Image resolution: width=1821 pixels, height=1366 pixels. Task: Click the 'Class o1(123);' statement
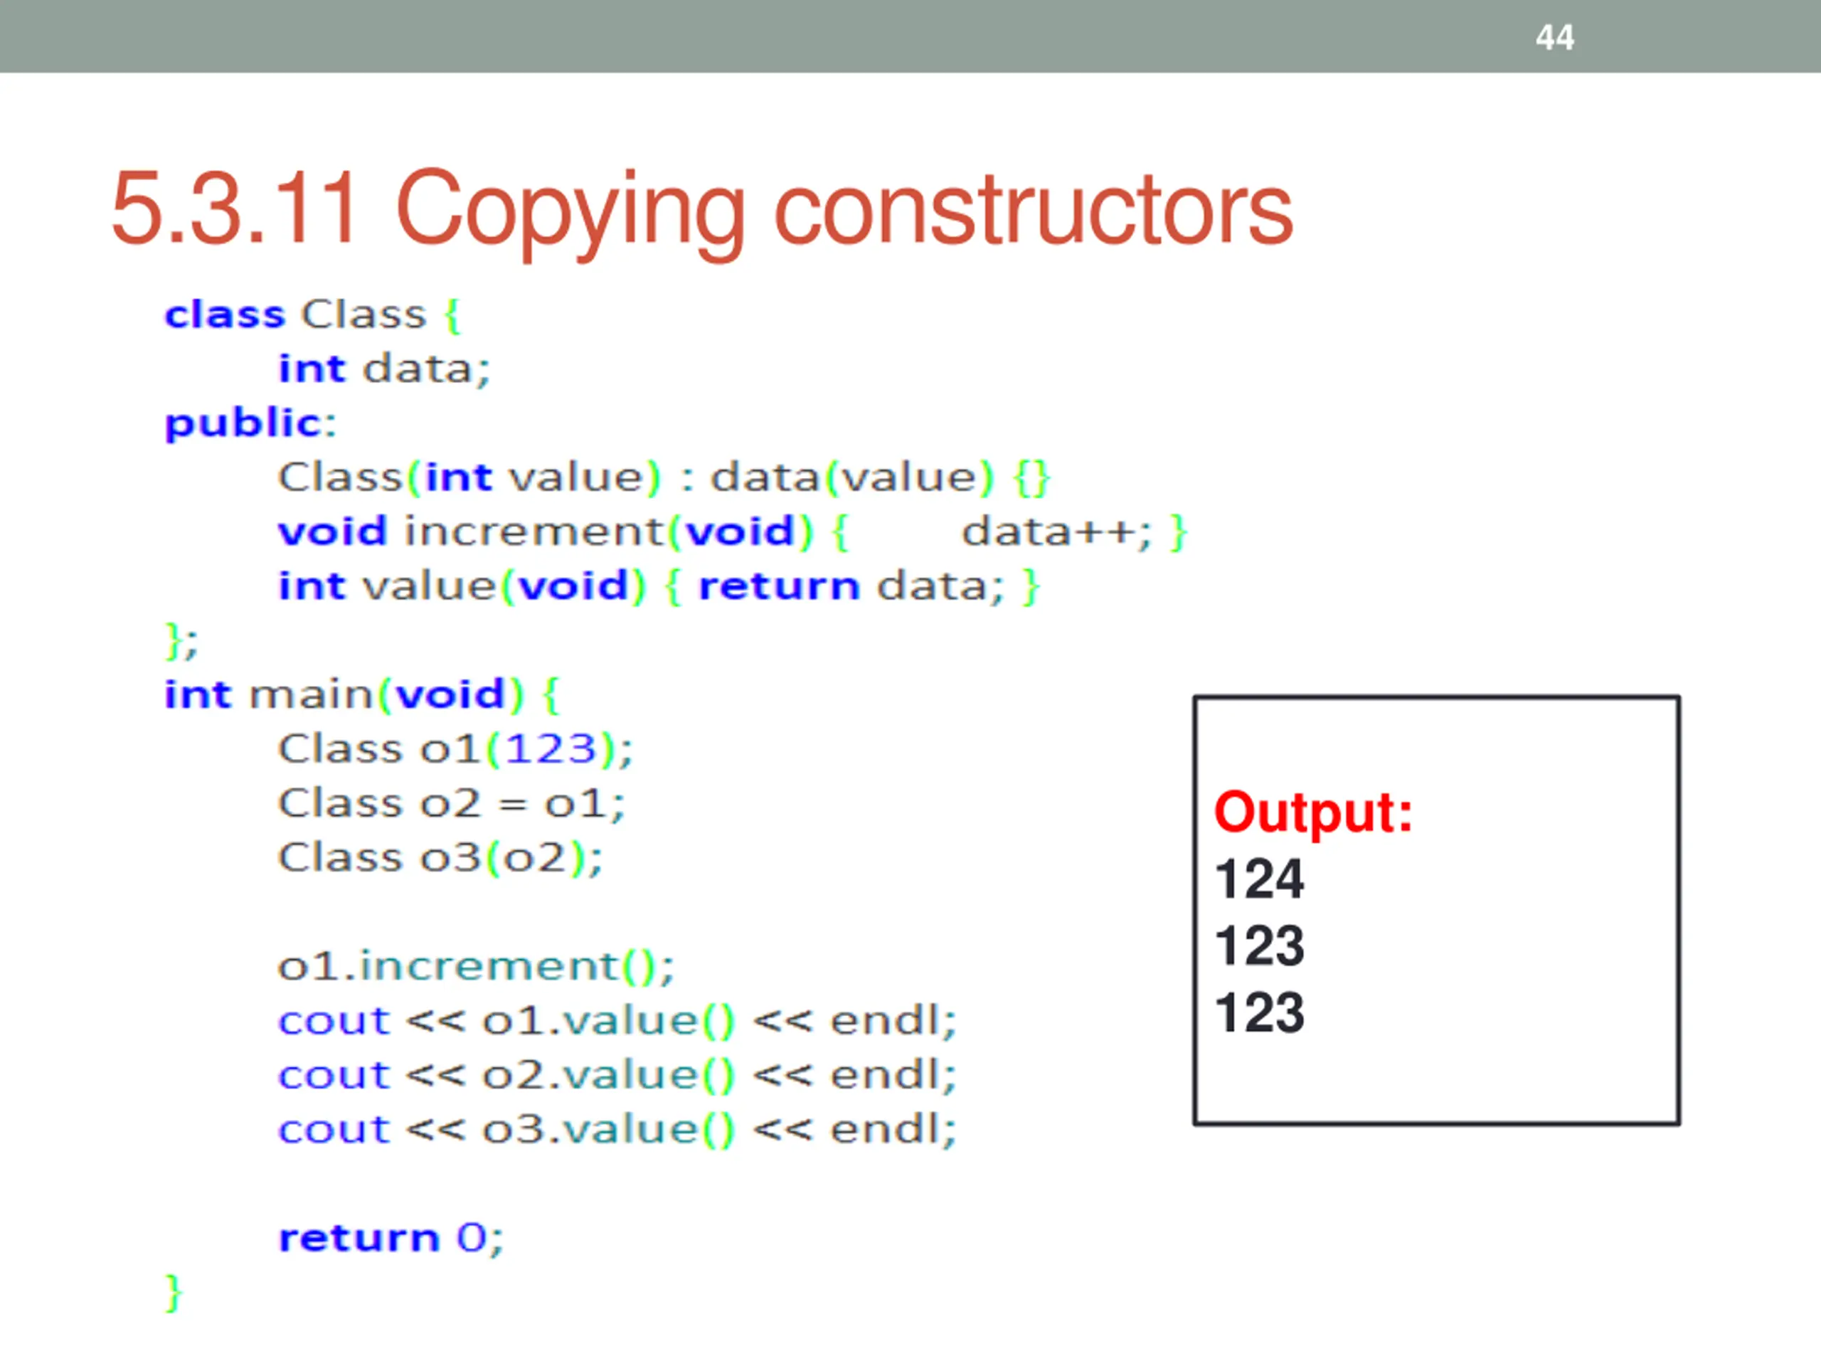pos(455,750)
